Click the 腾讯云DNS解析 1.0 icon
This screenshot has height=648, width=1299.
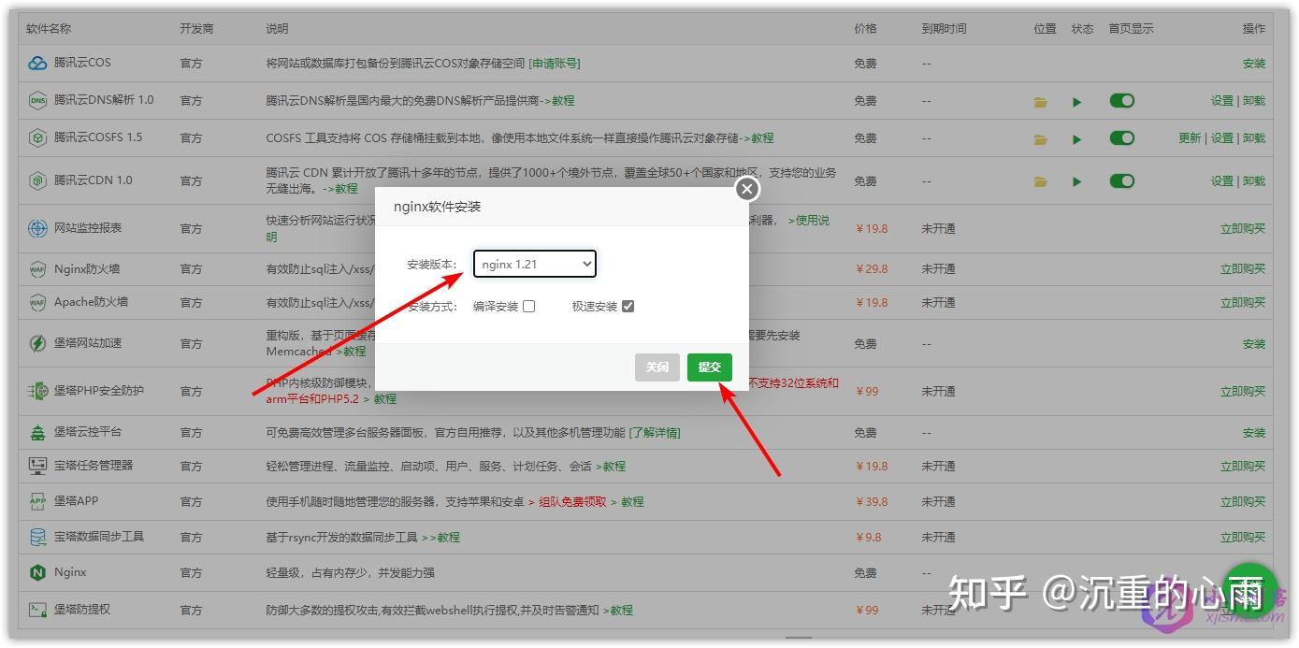pos(37,100)
